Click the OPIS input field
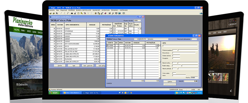 point(180,46)
